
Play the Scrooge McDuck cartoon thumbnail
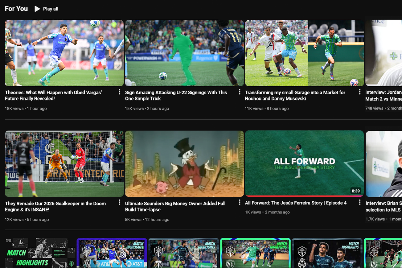click(x=184, y=163)
